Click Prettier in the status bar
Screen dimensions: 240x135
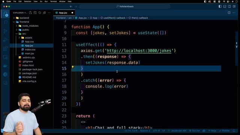[x=225, y=131]
